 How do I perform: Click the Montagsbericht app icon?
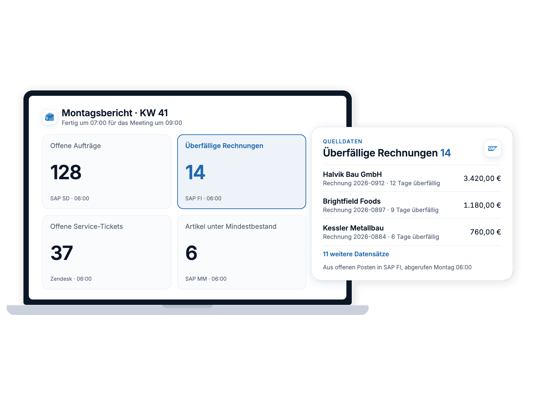pyautogui.click(x=50, y=117)
